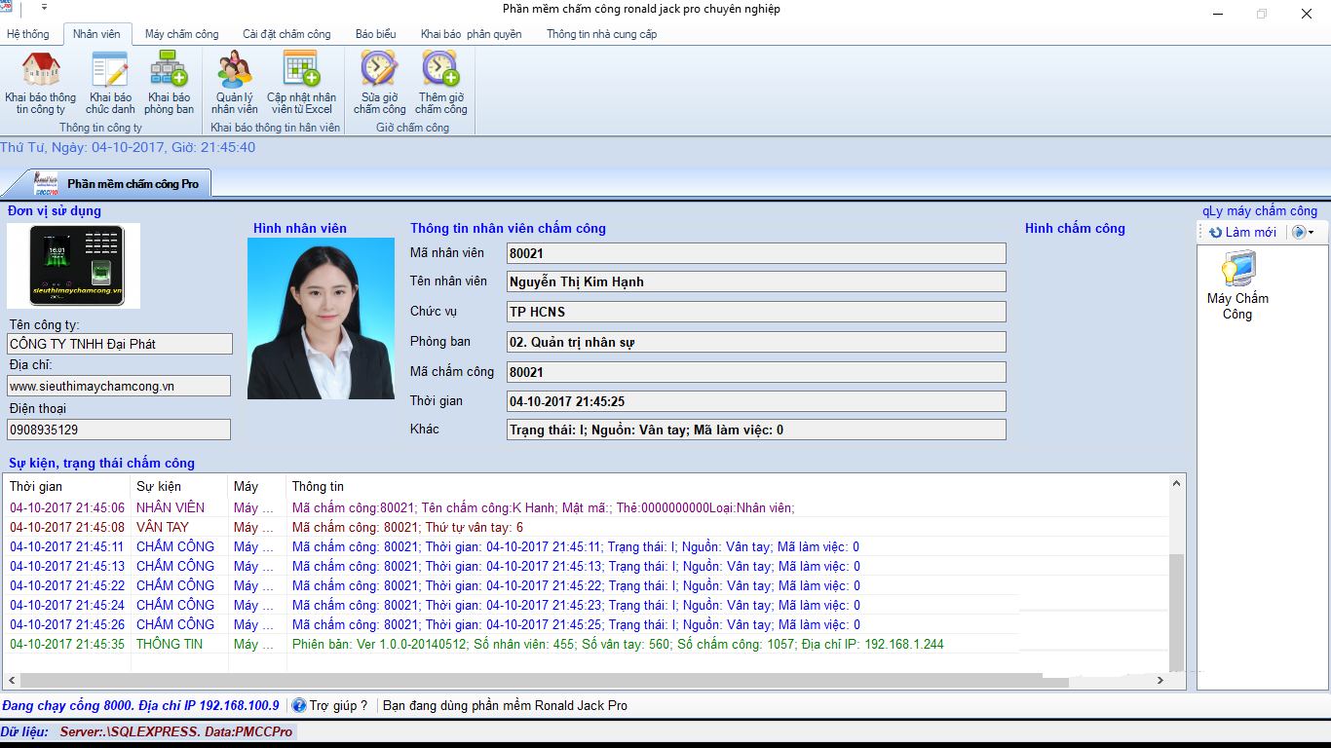Click the Tên công ty input field

[119, 344]
